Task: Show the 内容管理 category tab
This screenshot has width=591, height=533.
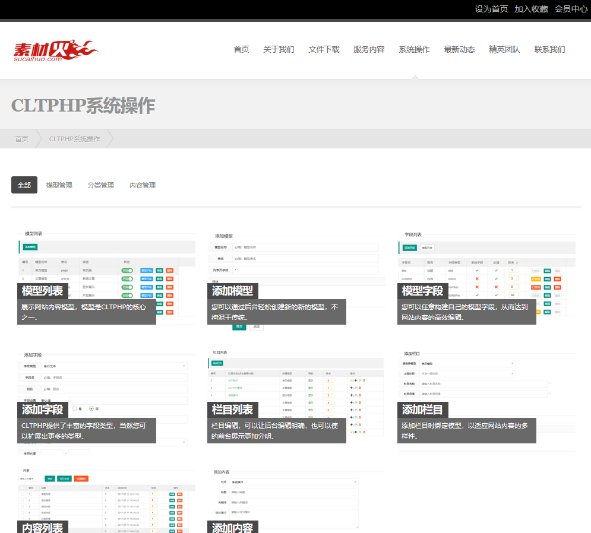Action: click(x=143, y=185)
